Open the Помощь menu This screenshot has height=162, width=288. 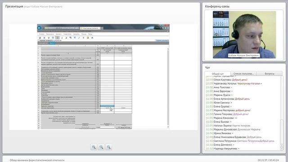tap(84, 34)
